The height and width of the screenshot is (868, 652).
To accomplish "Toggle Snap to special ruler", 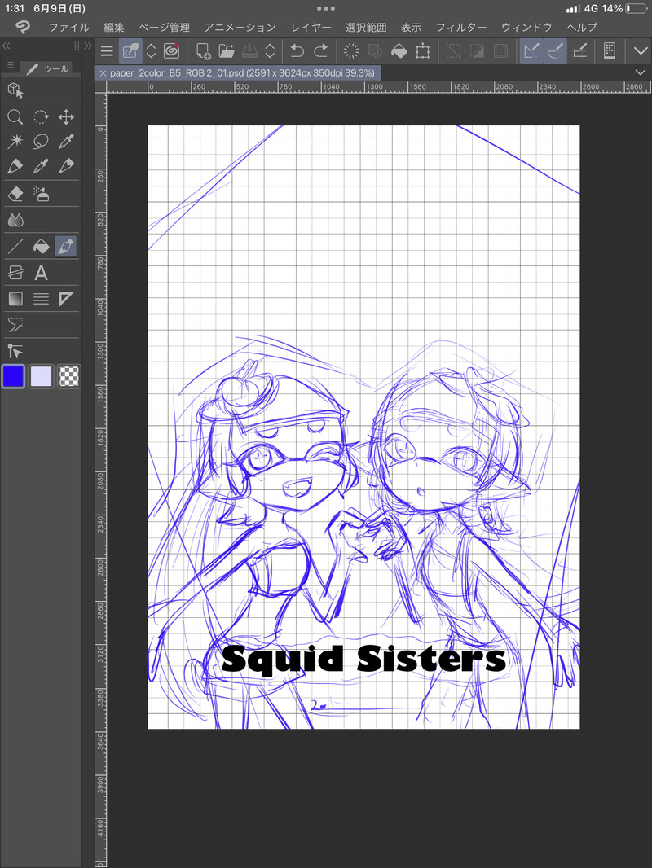I will (x=555, y=51).
